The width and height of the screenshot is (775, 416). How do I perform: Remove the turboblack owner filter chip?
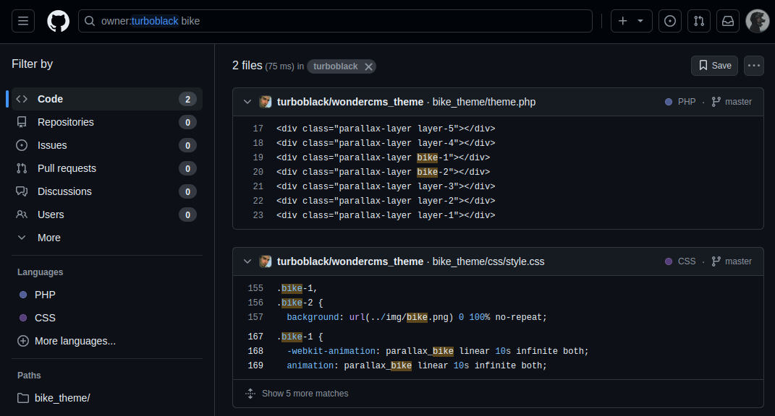point(369,66)
